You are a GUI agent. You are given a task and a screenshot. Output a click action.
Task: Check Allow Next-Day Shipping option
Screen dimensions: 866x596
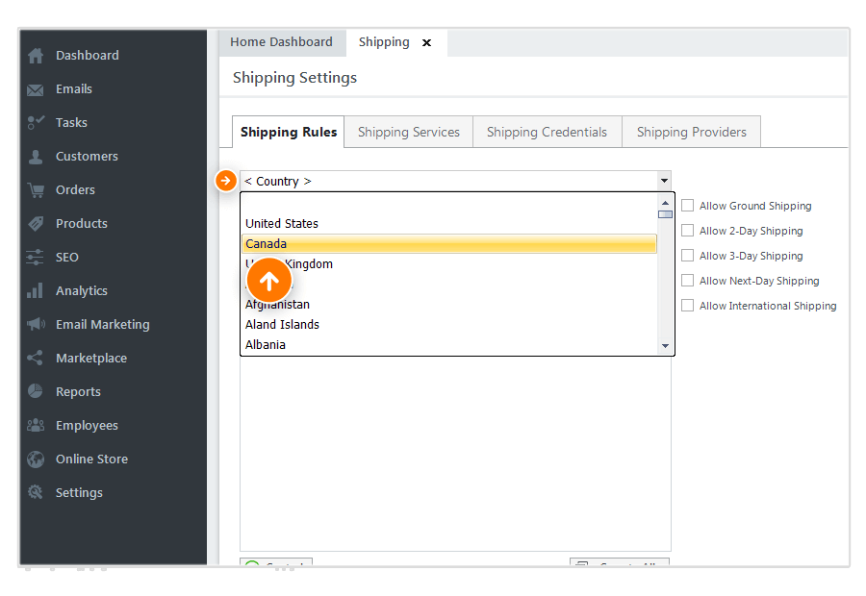tap(687, 281)
